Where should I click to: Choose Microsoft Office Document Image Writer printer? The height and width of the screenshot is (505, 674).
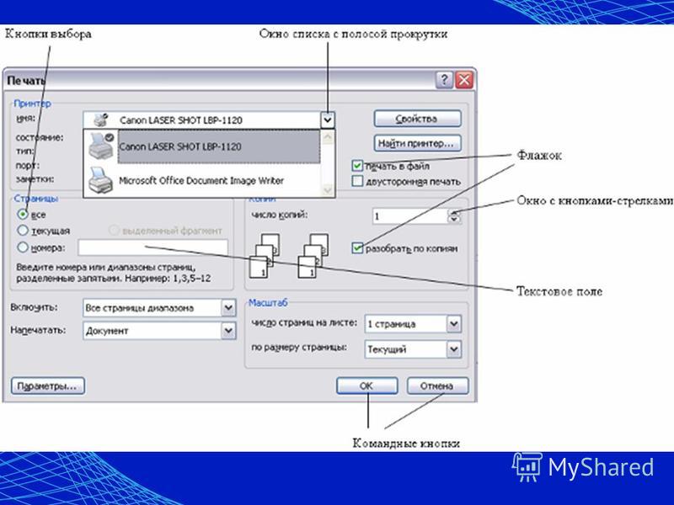pos(201,181)
